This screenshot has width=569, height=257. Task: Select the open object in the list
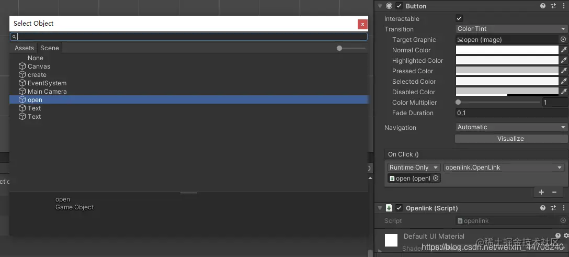[189, 100]
